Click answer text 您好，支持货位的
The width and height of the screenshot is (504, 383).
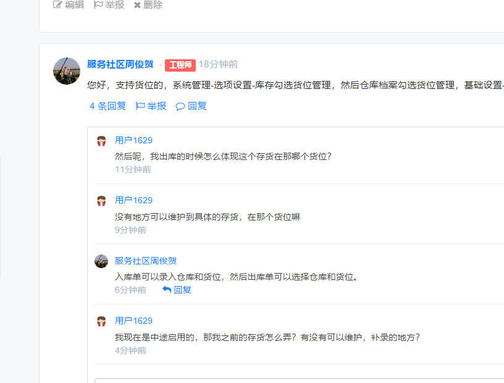[x=295, y=85]
